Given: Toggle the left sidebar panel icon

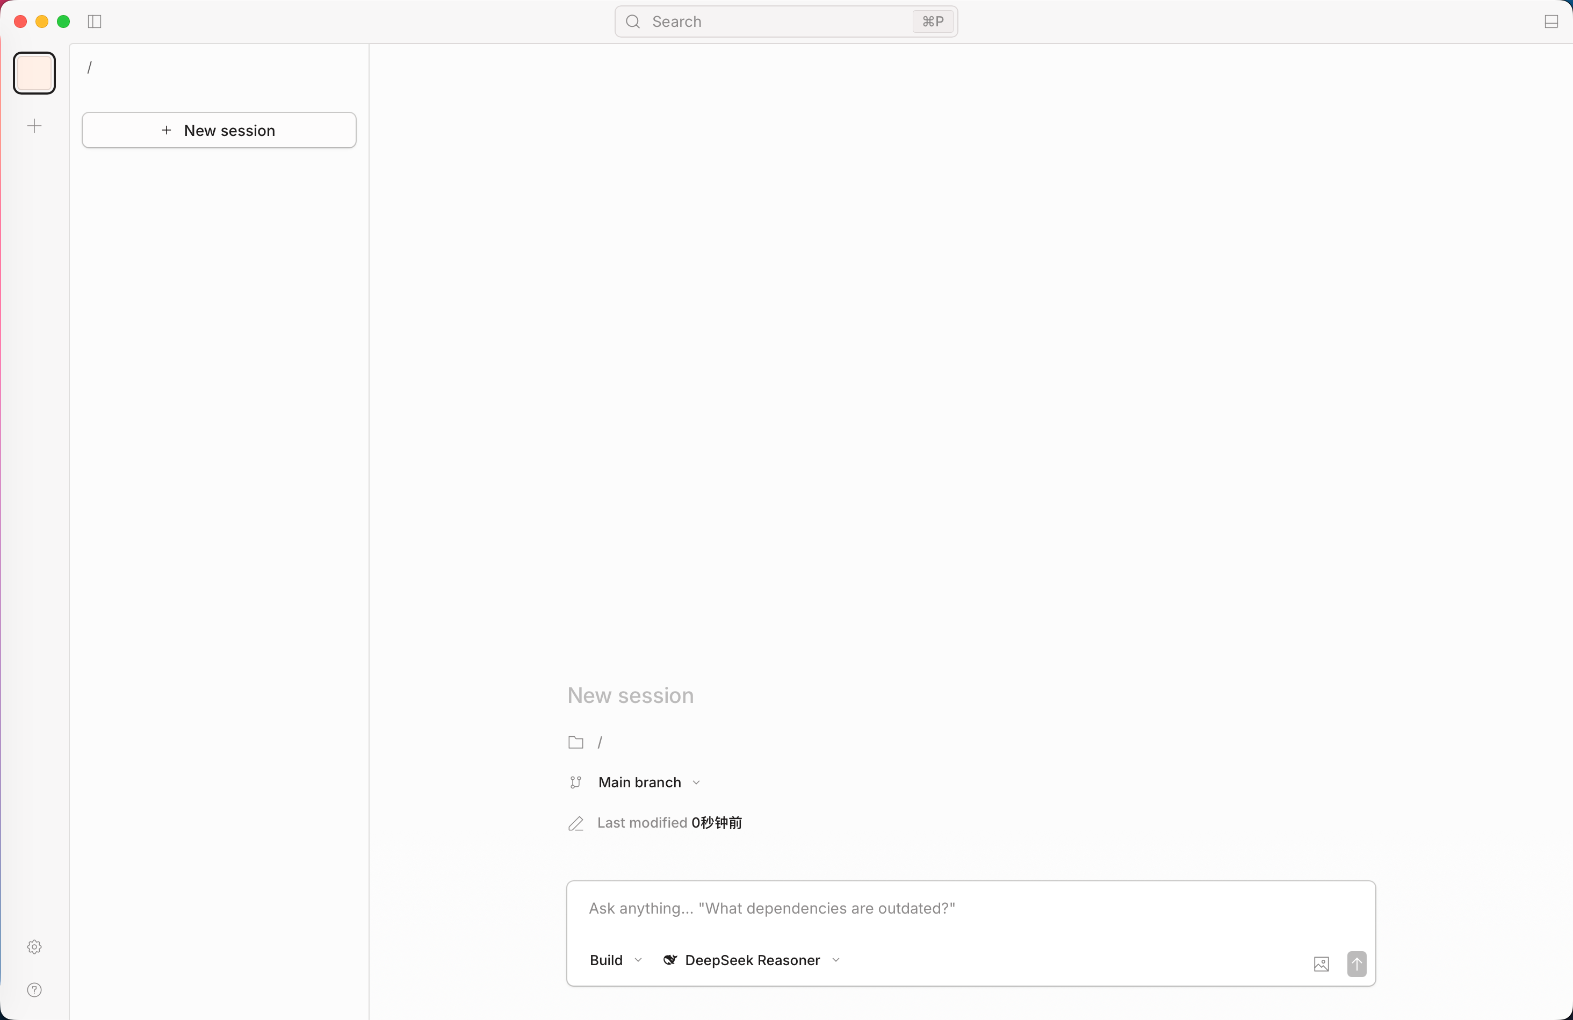Looking at the screenshot, I should coord(95,22).
